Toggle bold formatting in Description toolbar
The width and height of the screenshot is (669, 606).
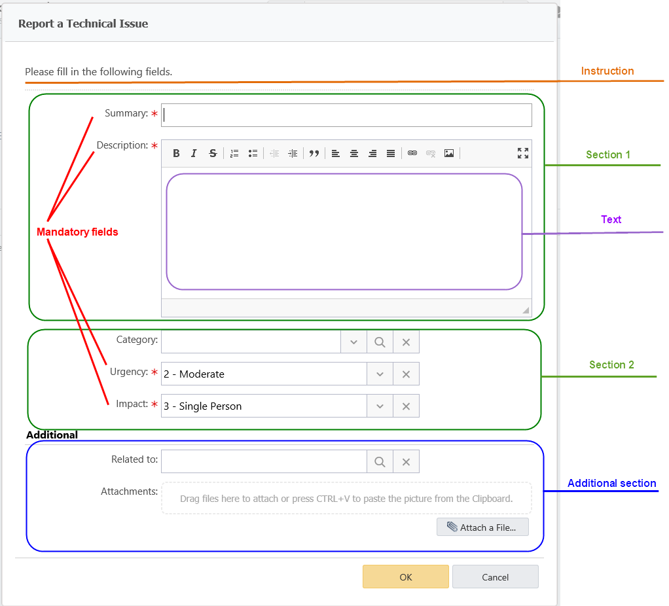pos(176,153)
